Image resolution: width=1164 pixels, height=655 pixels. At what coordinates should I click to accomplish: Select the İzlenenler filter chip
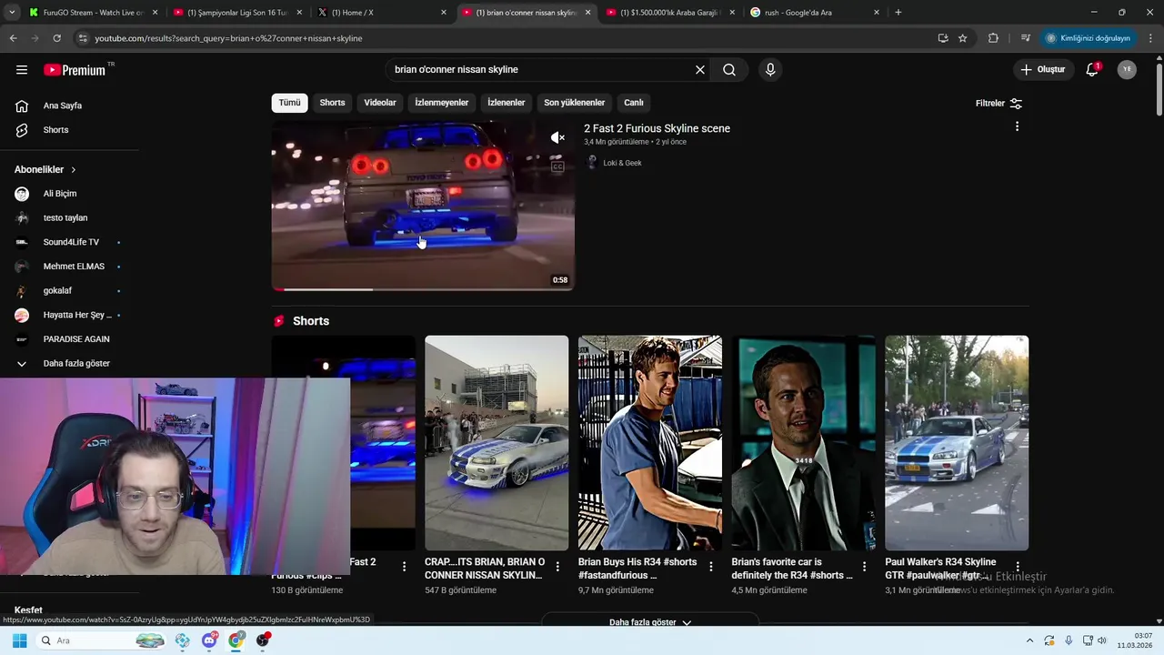506,103
